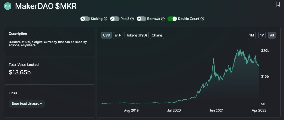
Task: Click the Jun 2021 axis label
Action: 216,110
